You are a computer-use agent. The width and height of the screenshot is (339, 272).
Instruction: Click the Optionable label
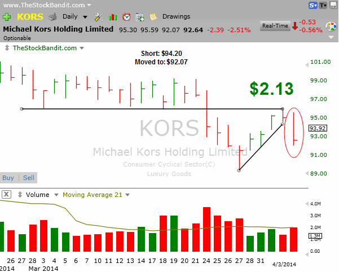pos(17,38)
